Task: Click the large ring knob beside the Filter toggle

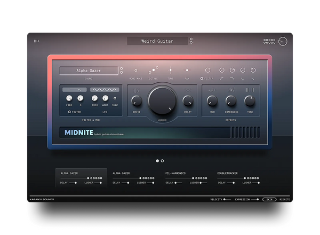Action: point(207,70)
